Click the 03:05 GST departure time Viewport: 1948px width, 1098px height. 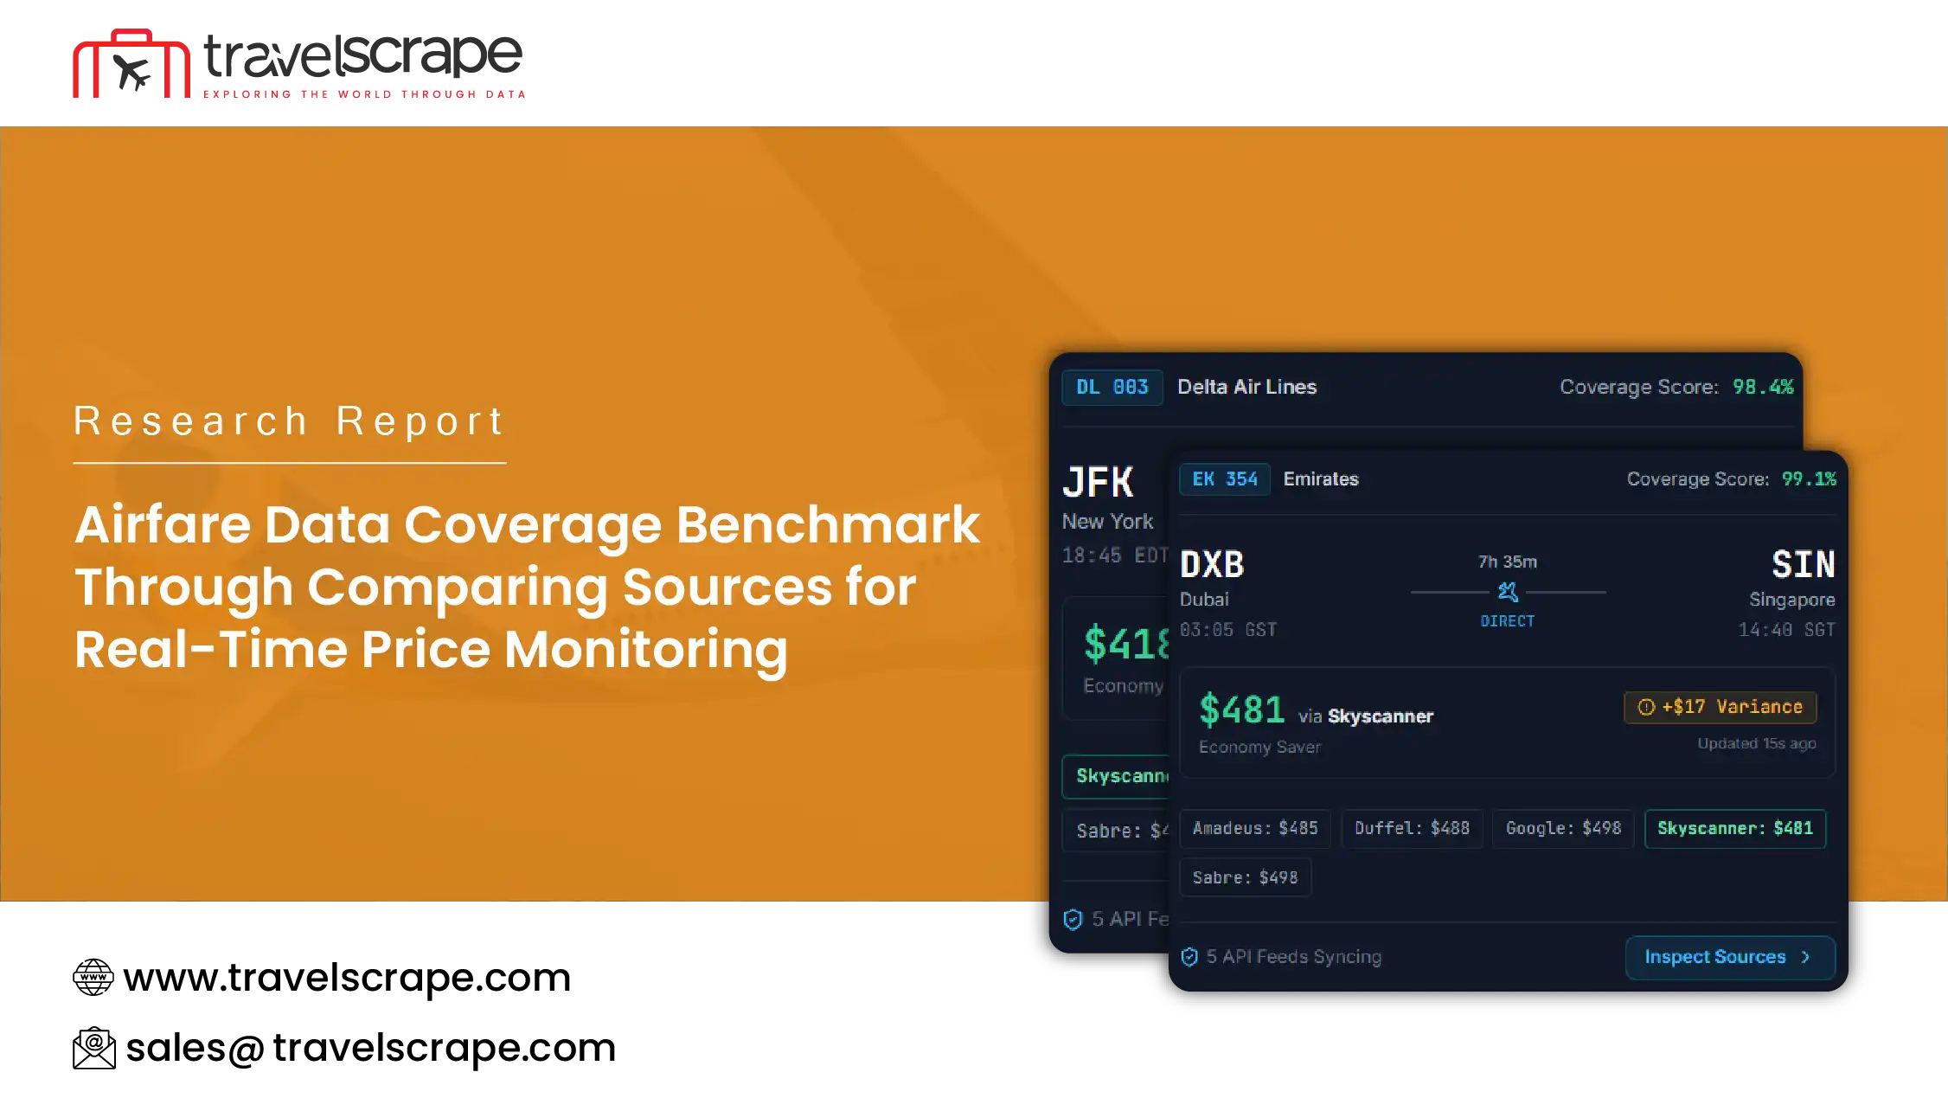click(x=1228, y=630)
